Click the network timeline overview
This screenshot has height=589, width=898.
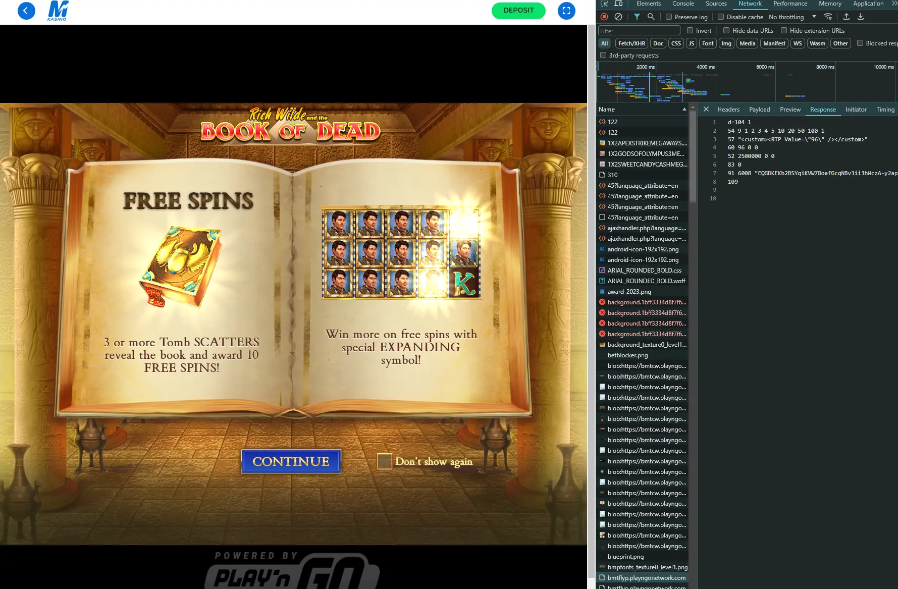tap(747, 82)
